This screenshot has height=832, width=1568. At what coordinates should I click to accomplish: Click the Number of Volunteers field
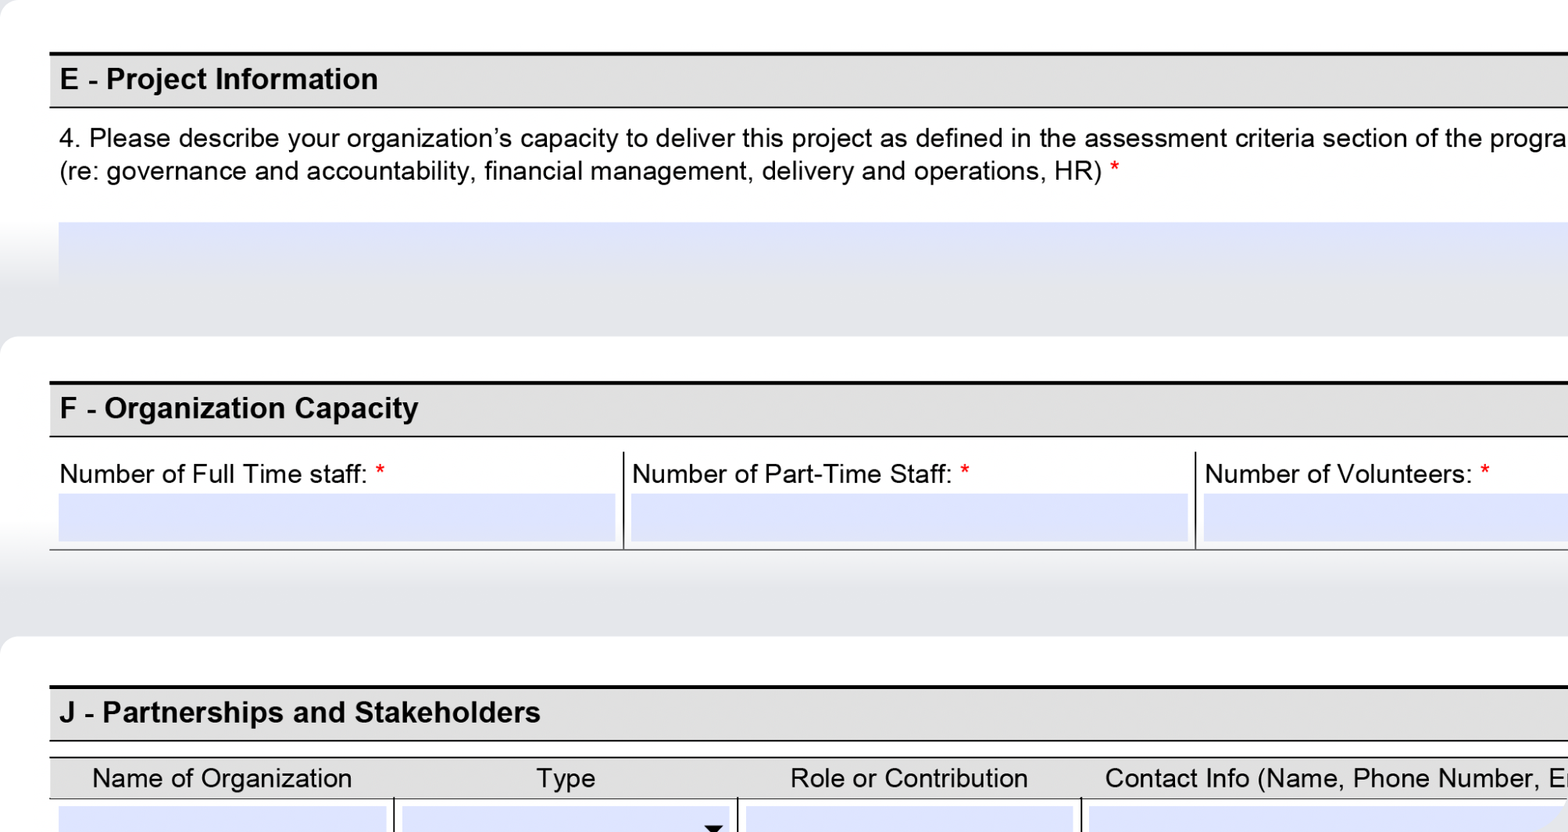pyautogui.click(x=1383, y=516)
